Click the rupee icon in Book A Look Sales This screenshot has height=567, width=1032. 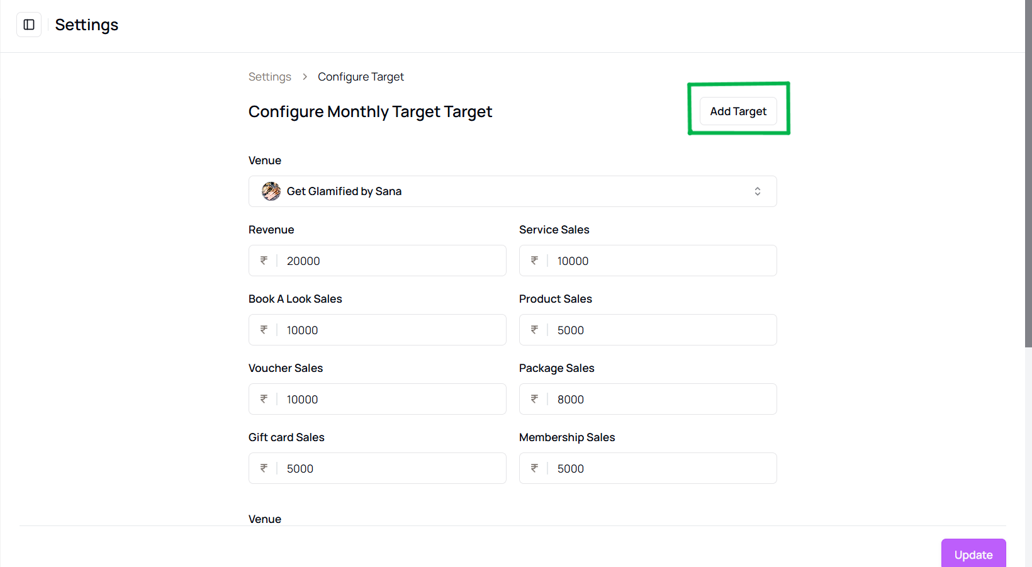click(x=264, y=330)
